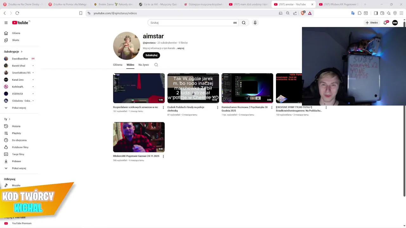Click the aimstar channel avatar
Screen dimensions: 406x228
(x=127, y=46)
